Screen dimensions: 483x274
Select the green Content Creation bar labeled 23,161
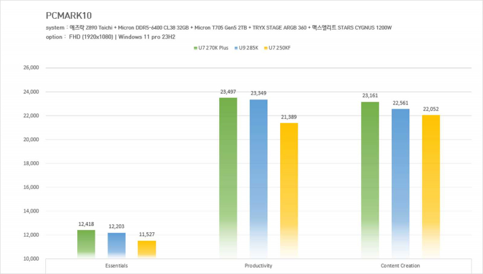(370, 178)
